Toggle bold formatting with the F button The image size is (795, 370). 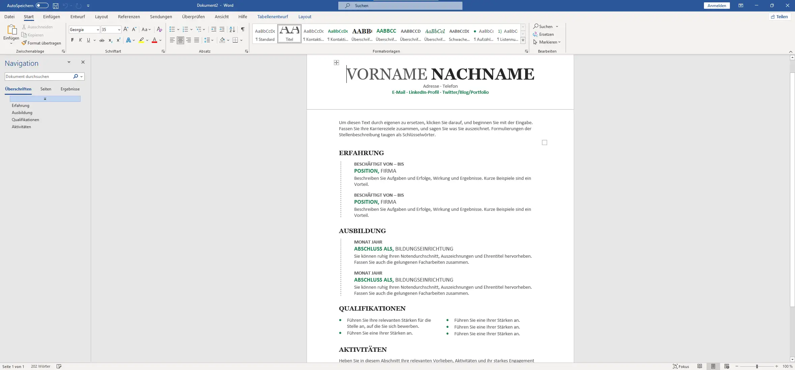[x=72, y=40]
